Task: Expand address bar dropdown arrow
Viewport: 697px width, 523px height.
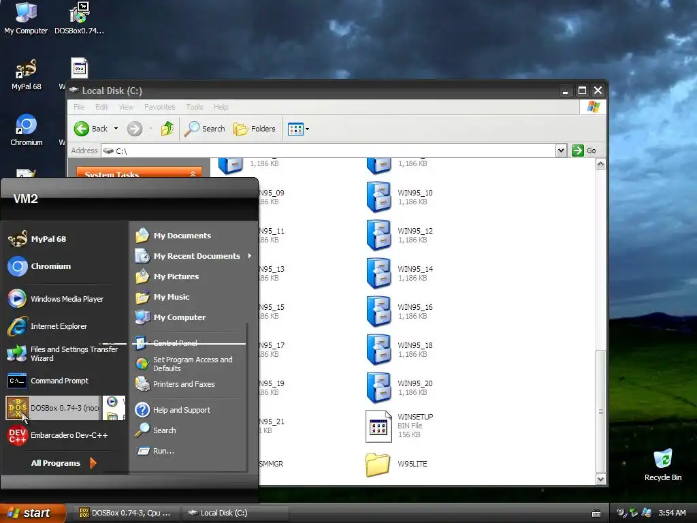Action: pos(561,150)
